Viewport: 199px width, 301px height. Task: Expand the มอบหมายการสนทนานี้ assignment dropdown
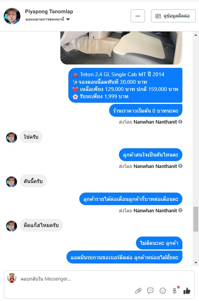coord(48,19)
